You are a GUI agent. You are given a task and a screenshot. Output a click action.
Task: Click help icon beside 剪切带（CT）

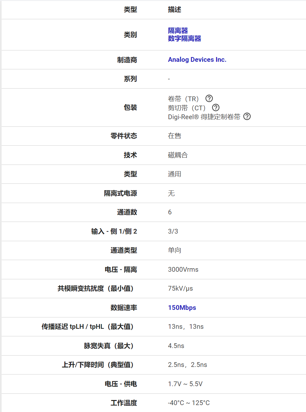216,107
